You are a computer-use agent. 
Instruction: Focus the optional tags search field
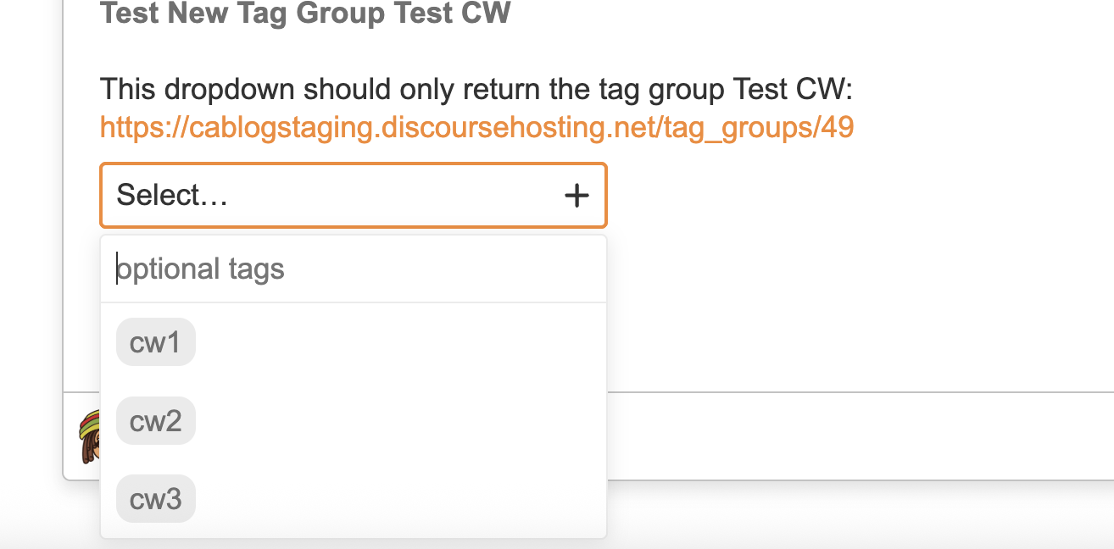pyautogui.click(x=354, y=269)
